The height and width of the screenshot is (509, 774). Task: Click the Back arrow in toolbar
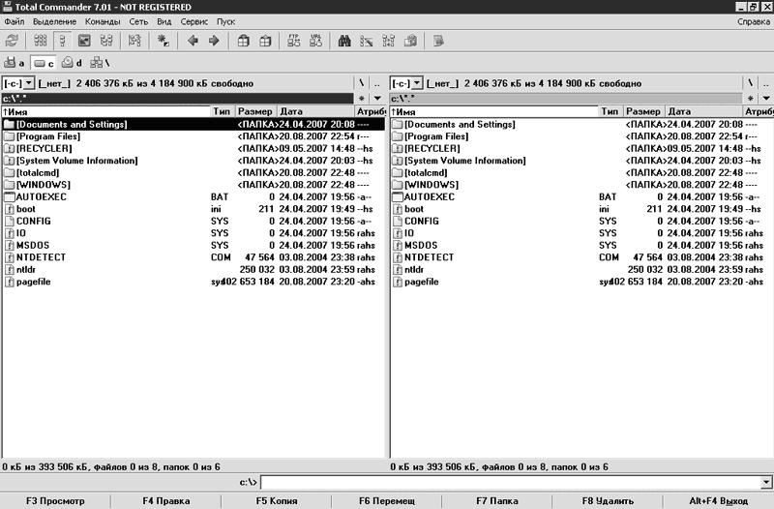coord(193,41)
